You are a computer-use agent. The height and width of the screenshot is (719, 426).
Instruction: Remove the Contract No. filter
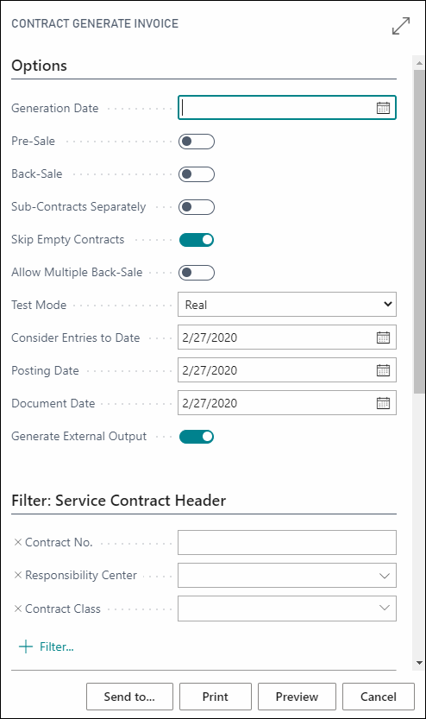[x=18, y=542]
